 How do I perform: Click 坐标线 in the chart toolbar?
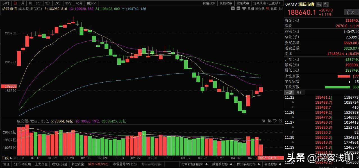pos(260,8)
